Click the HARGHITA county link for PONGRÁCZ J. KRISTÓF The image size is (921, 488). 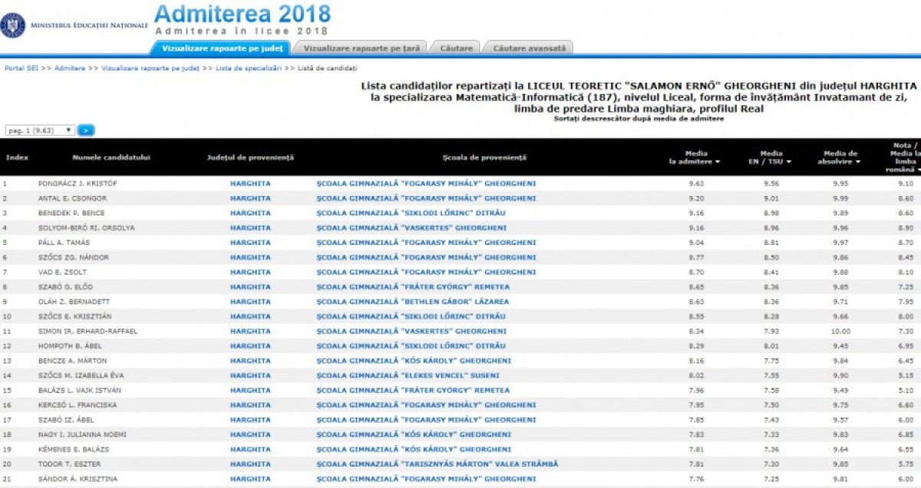[x=249, y=184]
